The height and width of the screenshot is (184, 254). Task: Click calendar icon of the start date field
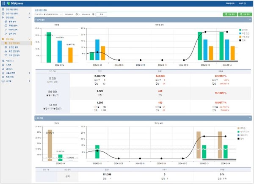tap(77, 14)
